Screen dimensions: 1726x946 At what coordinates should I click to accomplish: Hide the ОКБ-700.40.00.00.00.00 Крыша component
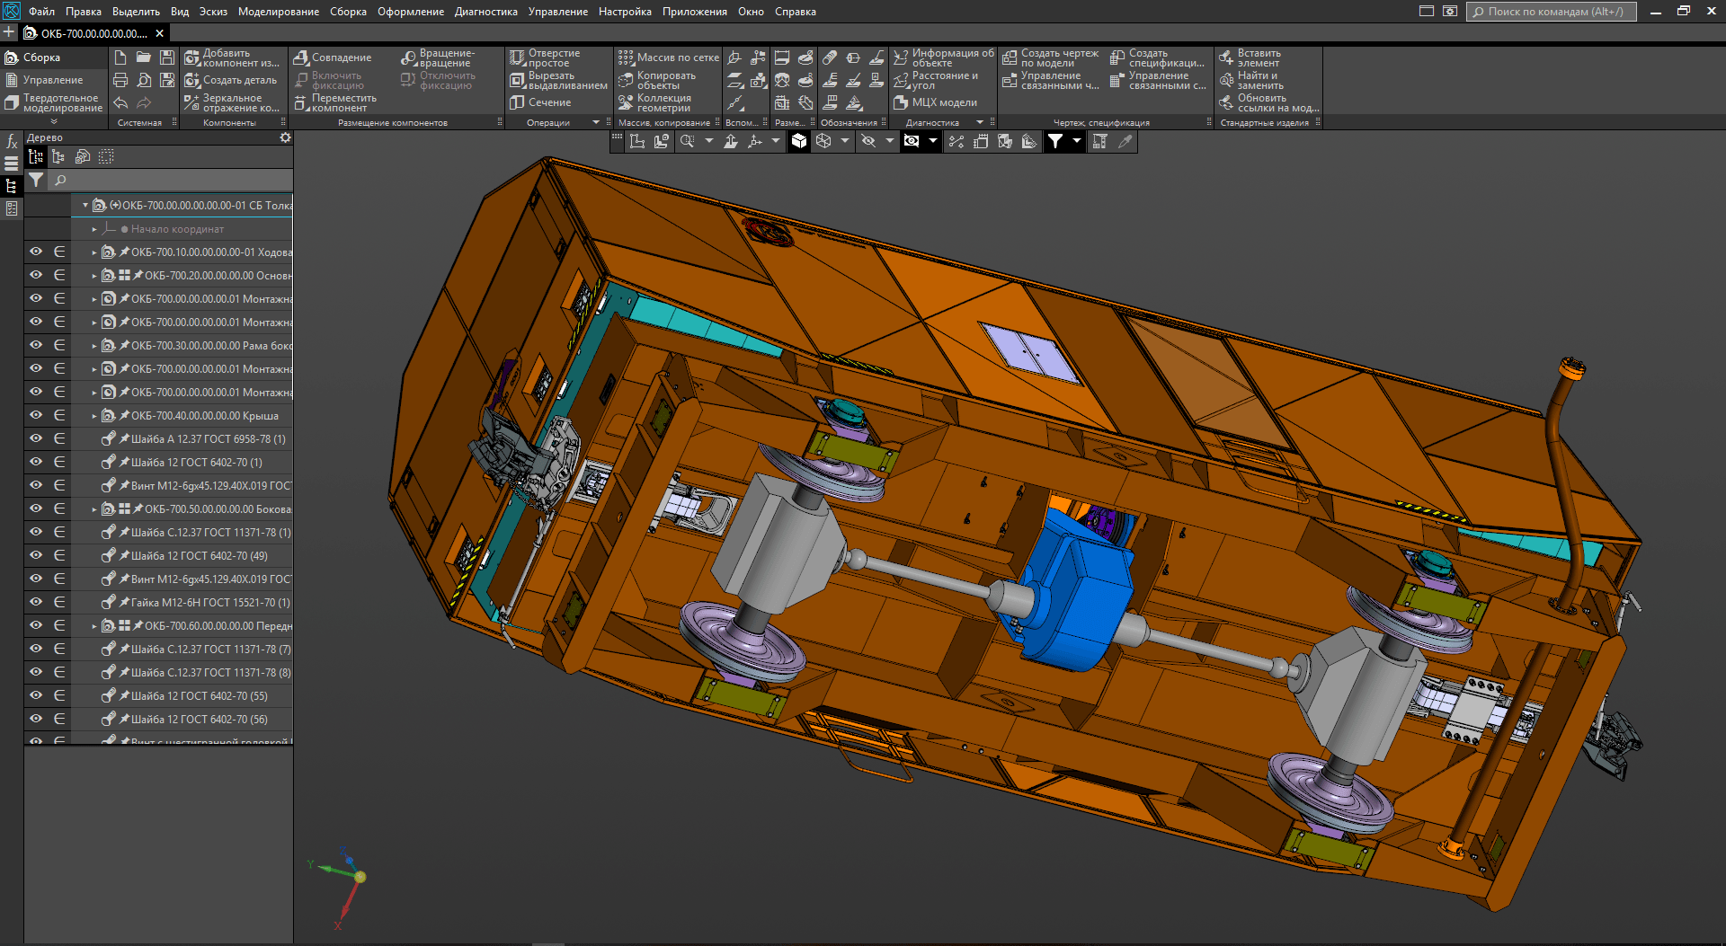click(36, 415)
